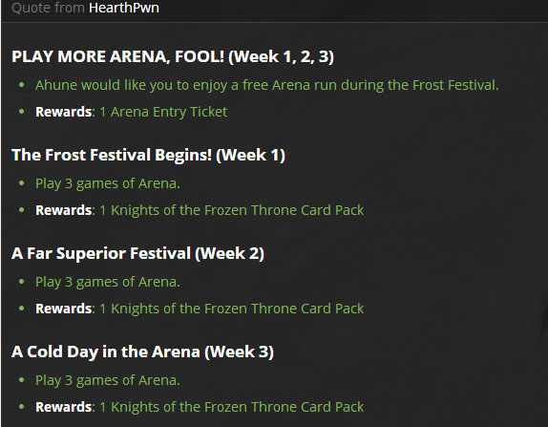Click 'Play 3 games of Arena' under Week 1
Image resolution: width=548 pixels, height=427 pixels.
108,183
